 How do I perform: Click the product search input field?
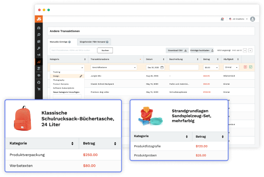click(73, 50)
